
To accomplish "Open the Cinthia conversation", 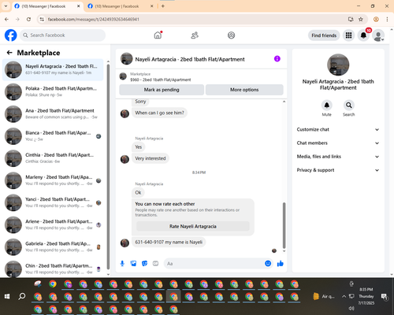I will 53,158.
